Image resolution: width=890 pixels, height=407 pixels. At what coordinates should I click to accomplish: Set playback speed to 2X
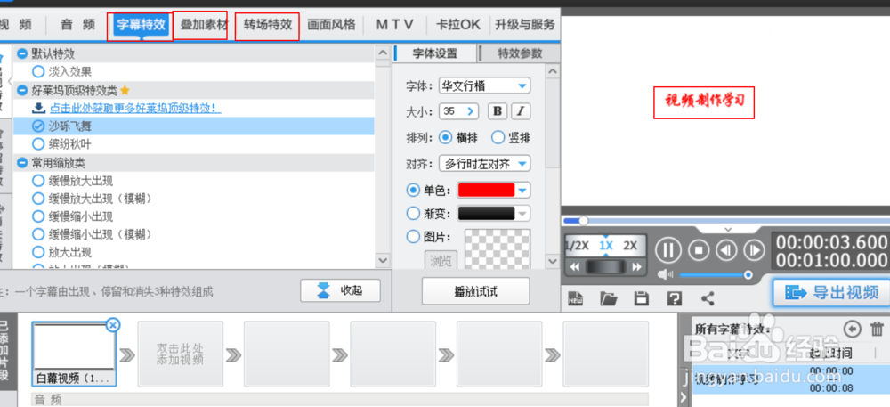[x=630, y=246]
